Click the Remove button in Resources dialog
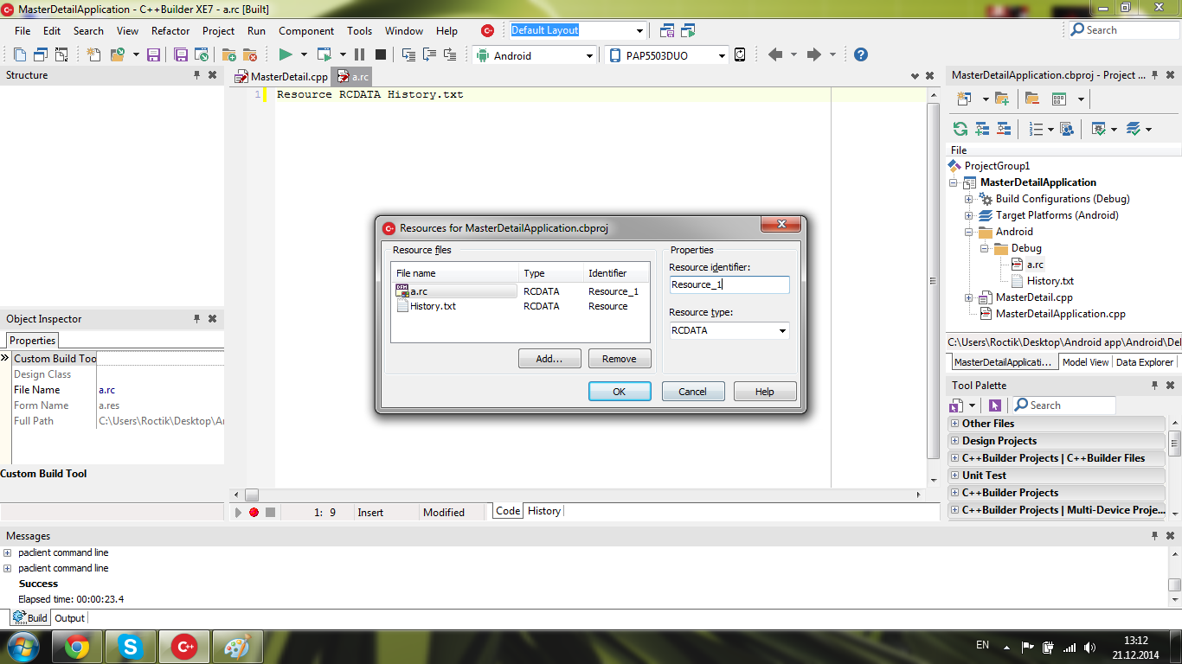Screen dimensions: 1182x664 point(619,359)
